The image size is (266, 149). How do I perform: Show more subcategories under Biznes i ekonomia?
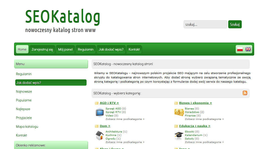click(204, 119)
